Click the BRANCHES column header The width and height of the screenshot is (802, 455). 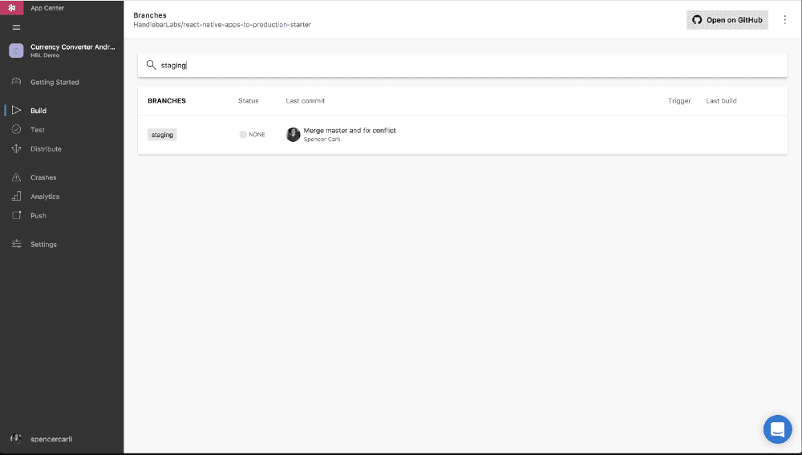point(167,101)
